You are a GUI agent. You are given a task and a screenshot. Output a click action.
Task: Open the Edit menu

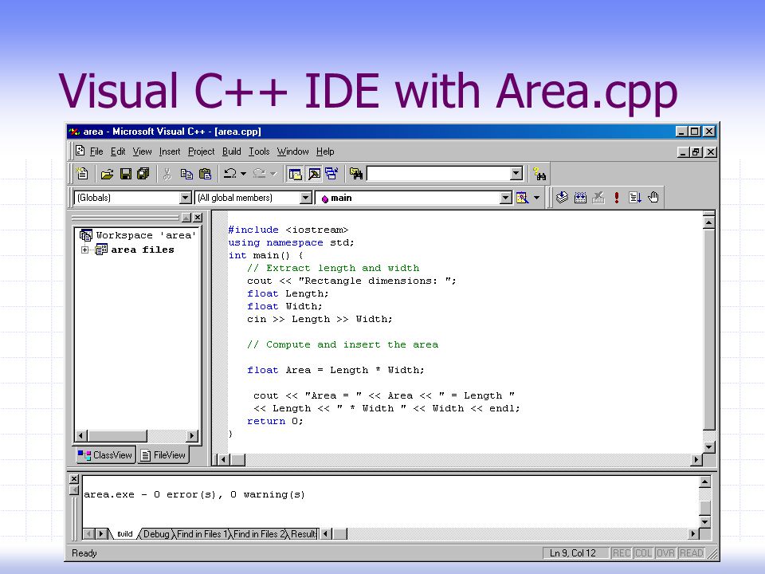point(118,151)
